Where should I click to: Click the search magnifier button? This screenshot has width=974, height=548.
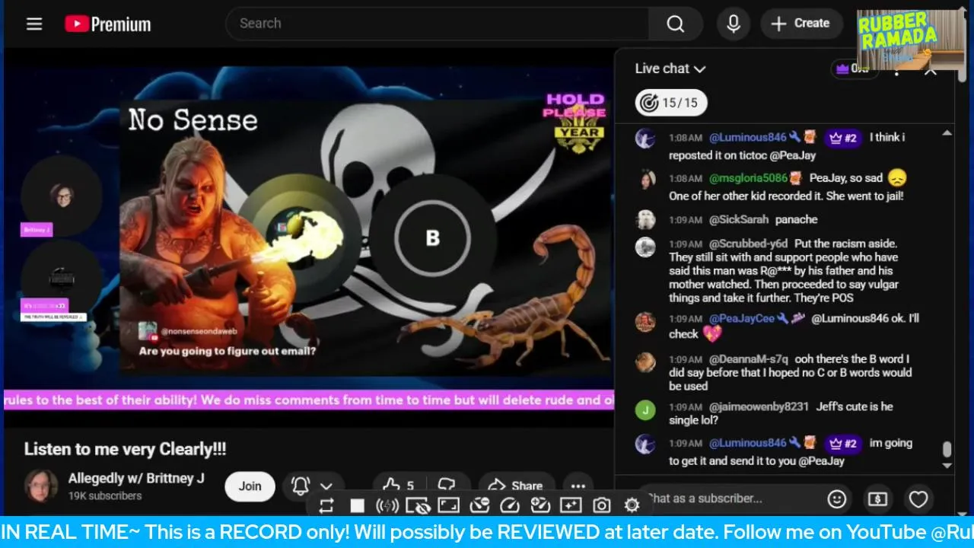click(x=675, y=24)
